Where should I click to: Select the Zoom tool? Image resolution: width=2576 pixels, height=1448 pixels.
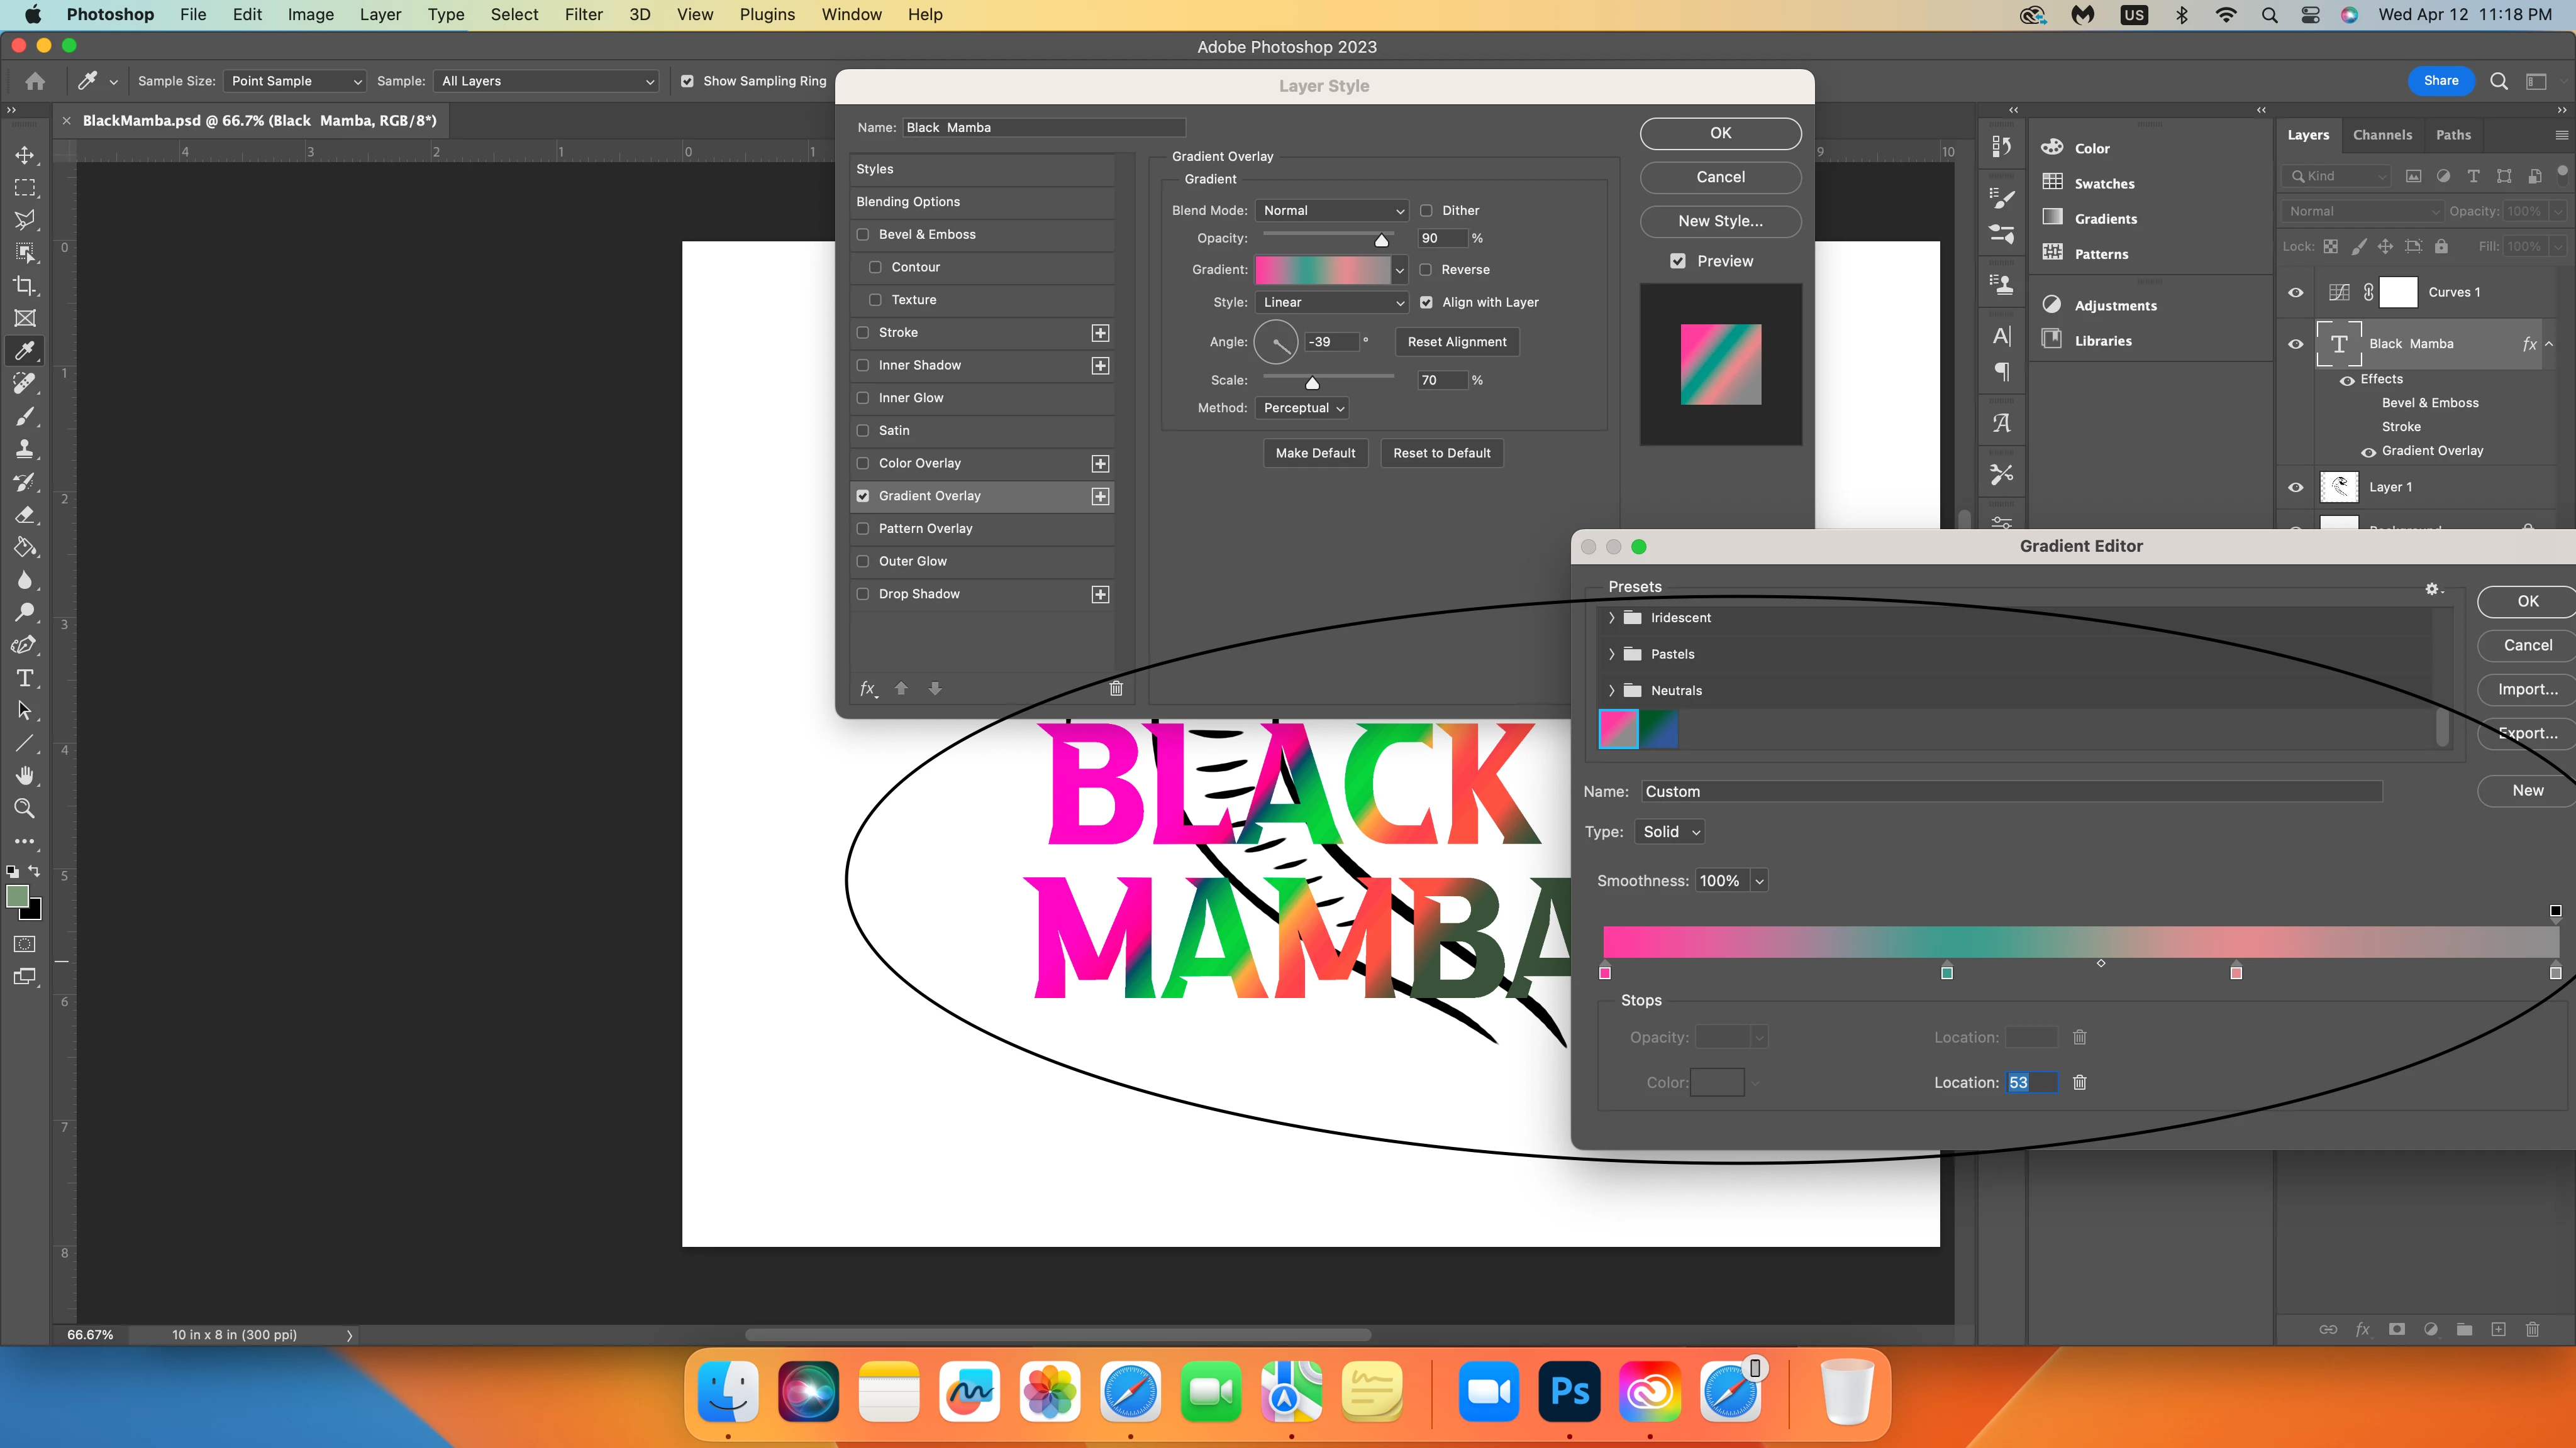[x=25, y=808]
